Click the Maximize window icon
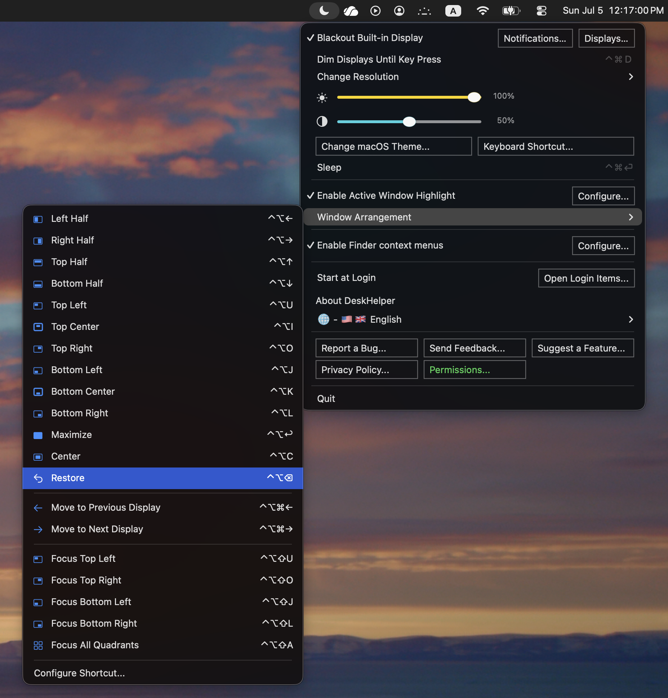Image resolution: width=668 pixels, height=698 pixels. [38, 435]
